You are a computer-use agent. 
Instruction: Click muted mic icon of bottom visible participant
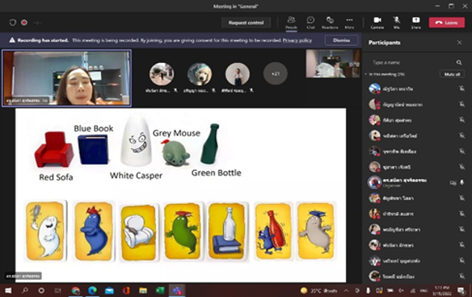462,276
